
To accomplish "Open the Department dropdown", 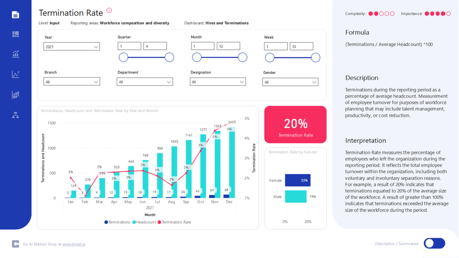I will click(x=145, y=82).
